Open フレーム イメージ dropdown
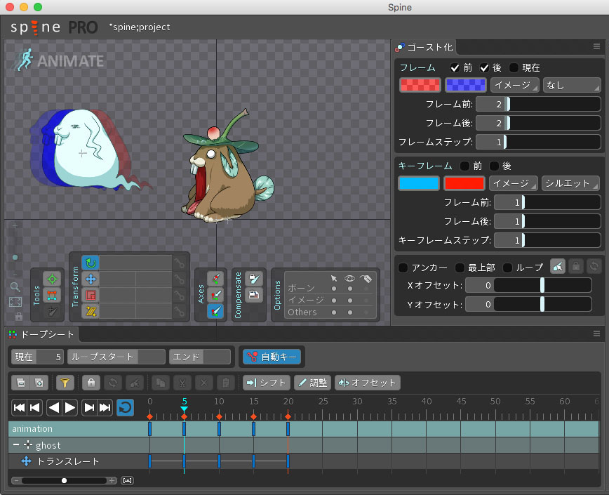This screenshot has height=495, width=609. pyautogui.click(x=514, y=85)
